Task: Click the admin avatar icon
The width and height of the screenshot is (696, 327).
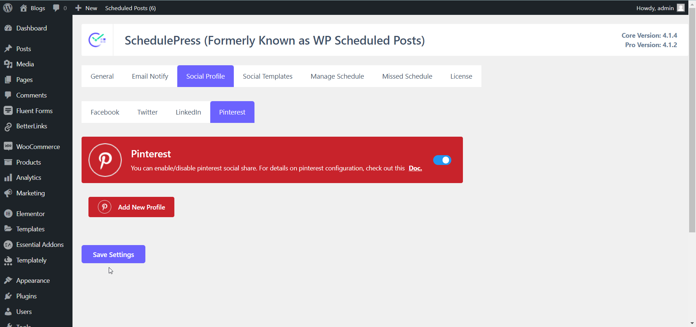Action: [681, 8]
